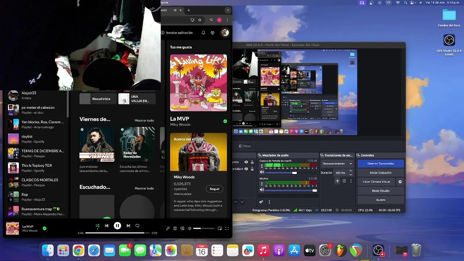Open Chrome three-dot menu

point(227,20)
